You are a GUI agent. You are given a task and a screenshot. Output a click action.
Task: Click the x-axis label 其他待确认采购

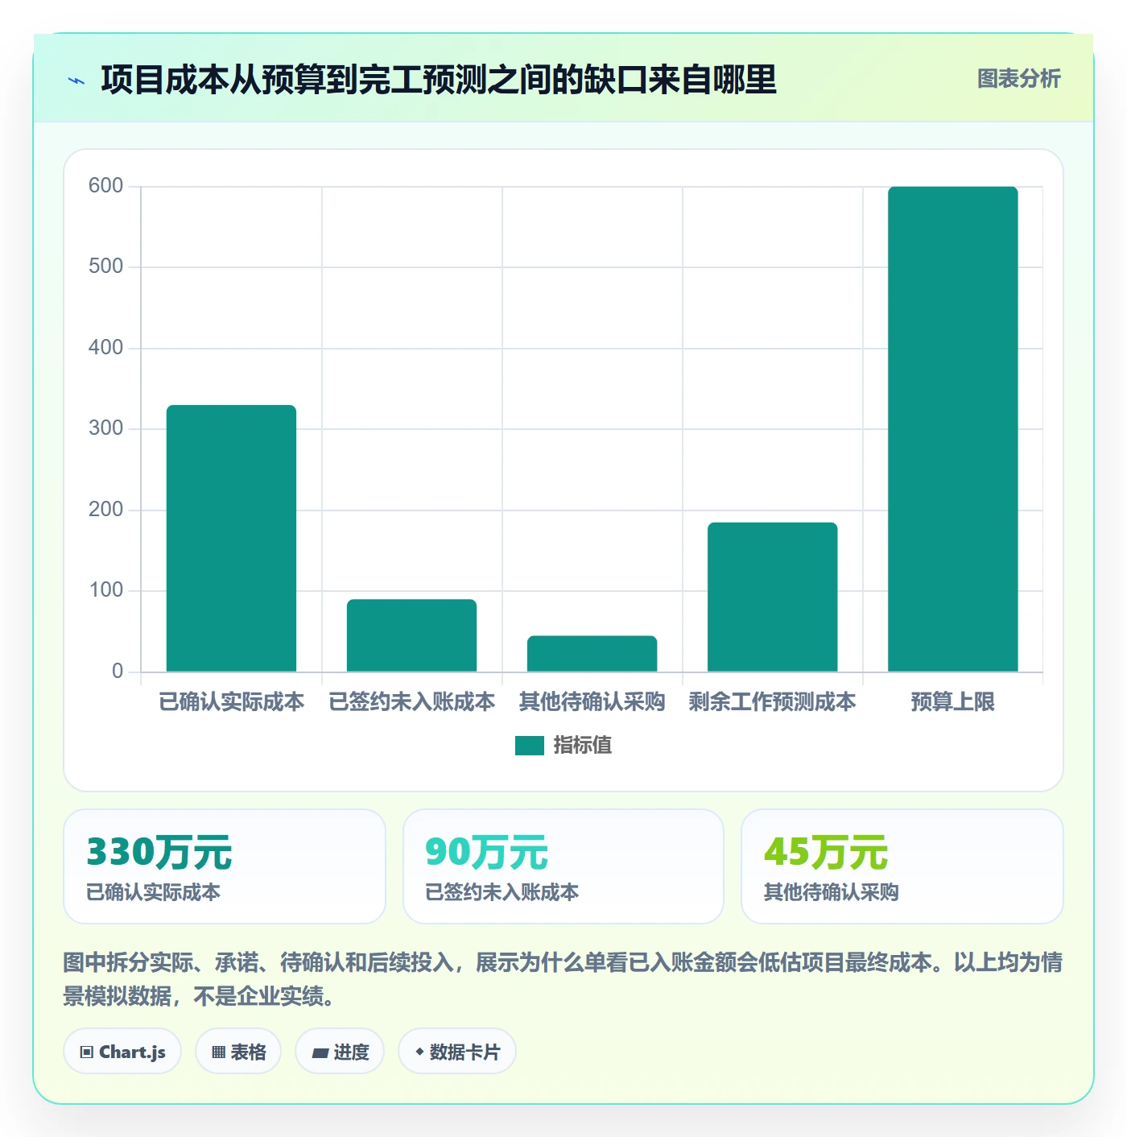(592, 702)
